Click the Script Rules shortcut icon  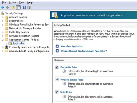pos(57,92)
